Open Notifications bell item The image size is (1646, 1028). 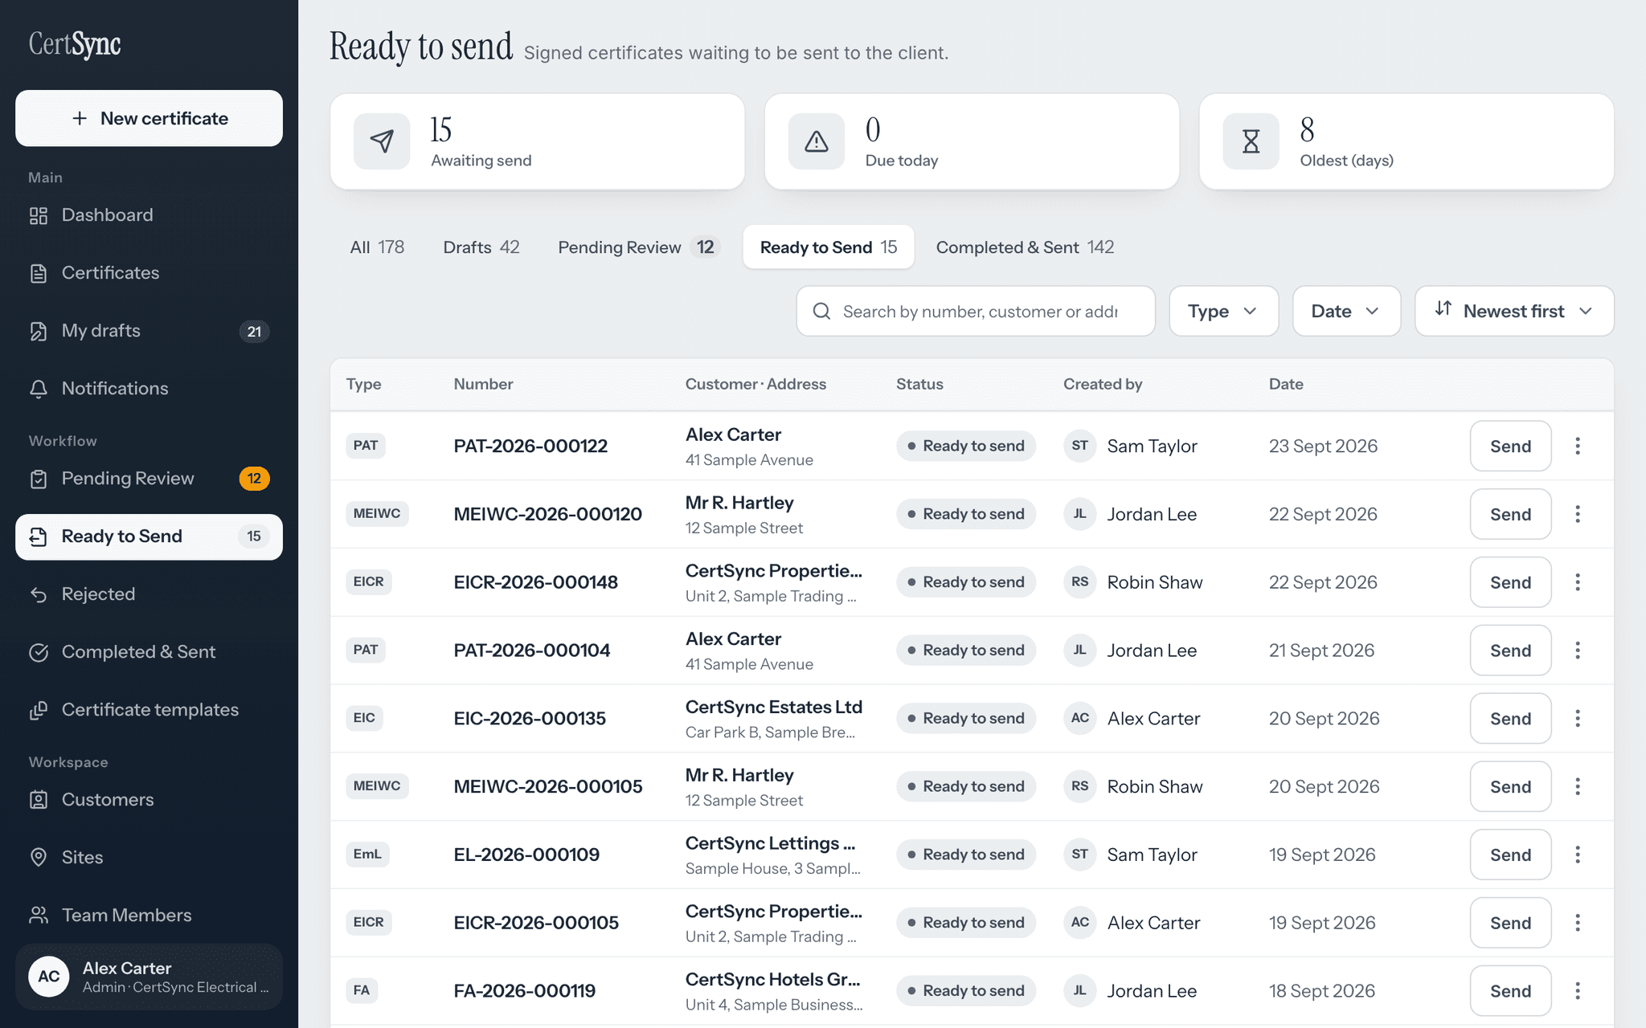tap(149, 389)
